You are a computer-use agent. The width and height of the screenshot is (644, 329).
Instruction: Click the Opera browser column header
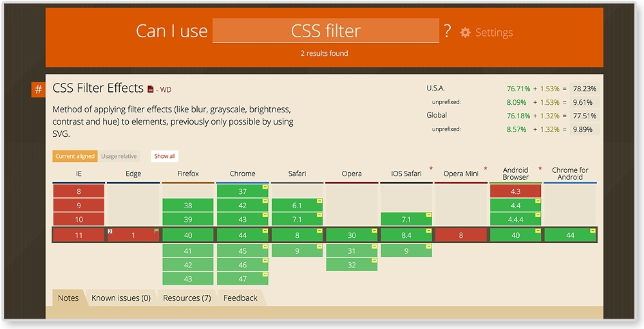point(352,173)
